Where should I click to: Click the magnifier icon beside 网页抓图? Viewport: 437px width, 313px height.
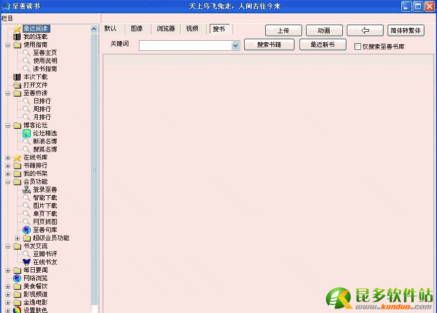pyautogui.click(x=27, y=222)
